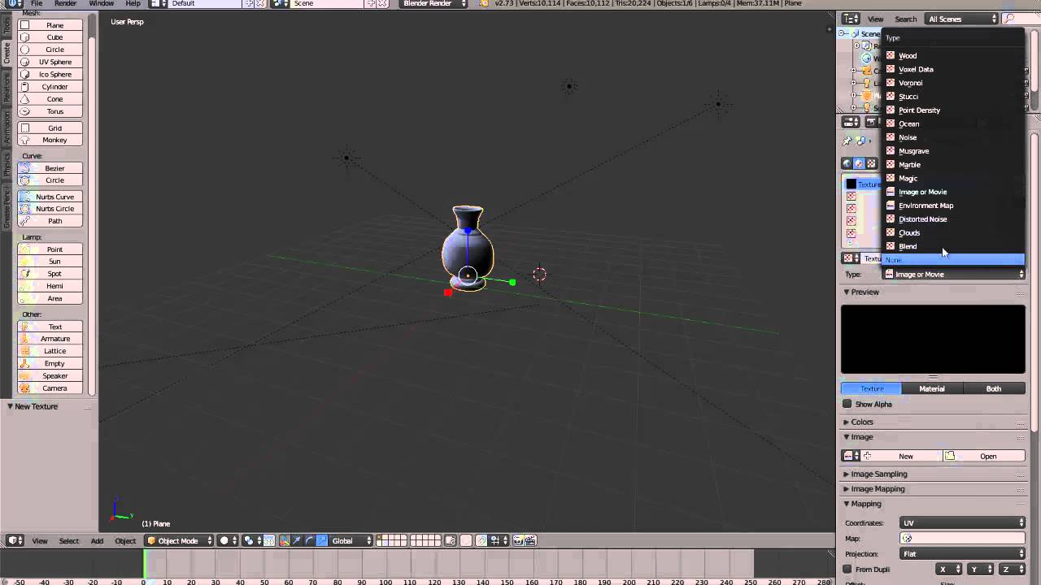Toggle translate manipulator arrow
1041x585 pixels.
pos(297,540)
